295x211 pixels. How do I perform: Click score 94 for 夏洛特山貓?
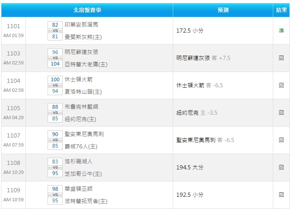pos(55,91)
